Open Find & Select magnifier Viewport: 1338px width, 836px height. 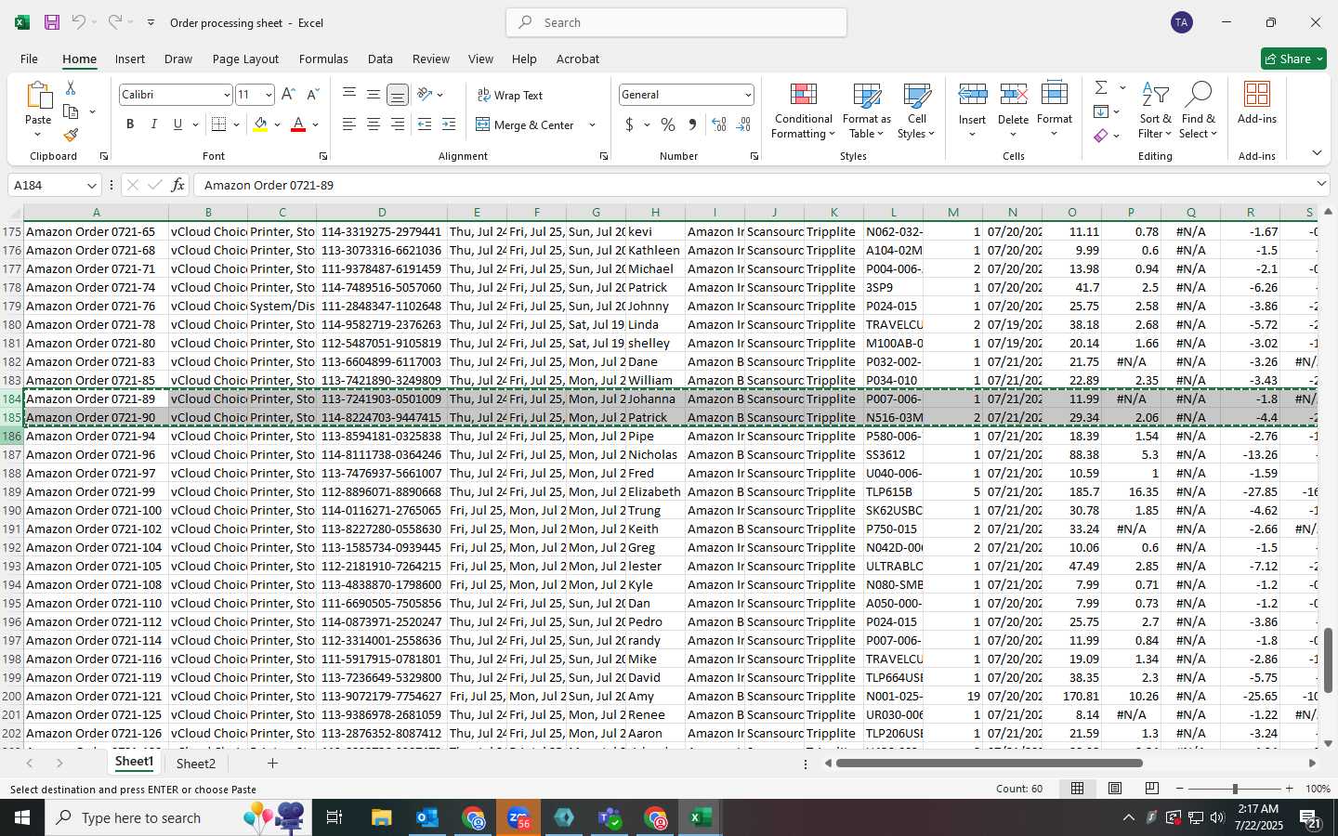pos(1199,111)
